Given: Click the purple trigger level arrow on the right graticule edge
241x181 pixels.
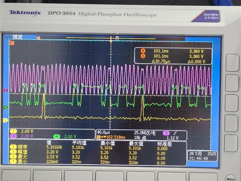Looking at the screenshot, I should 210,86.
